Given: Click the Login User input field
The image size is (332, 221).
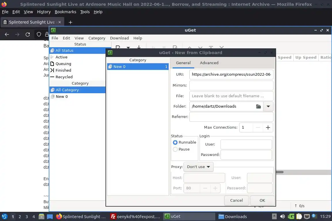Looking at the screenshot, I should [246, 144].
